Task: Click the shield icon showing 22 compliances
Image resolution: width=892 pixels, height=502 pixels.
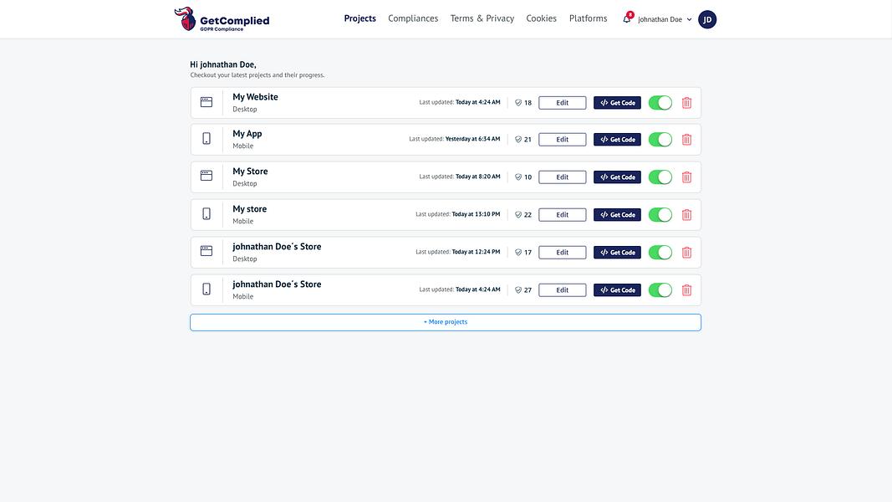Action: (518, 214)
